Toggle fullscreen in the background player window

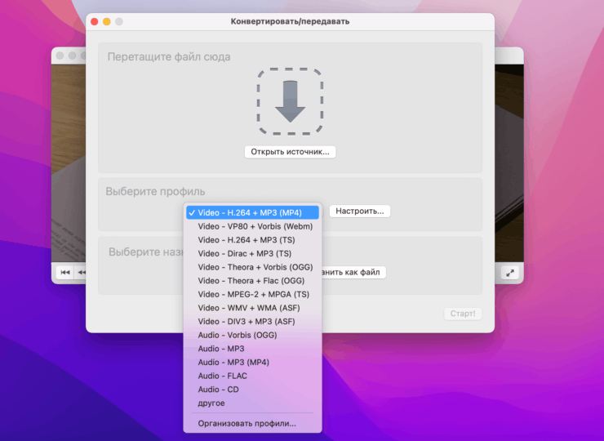(x=510, y=273)
